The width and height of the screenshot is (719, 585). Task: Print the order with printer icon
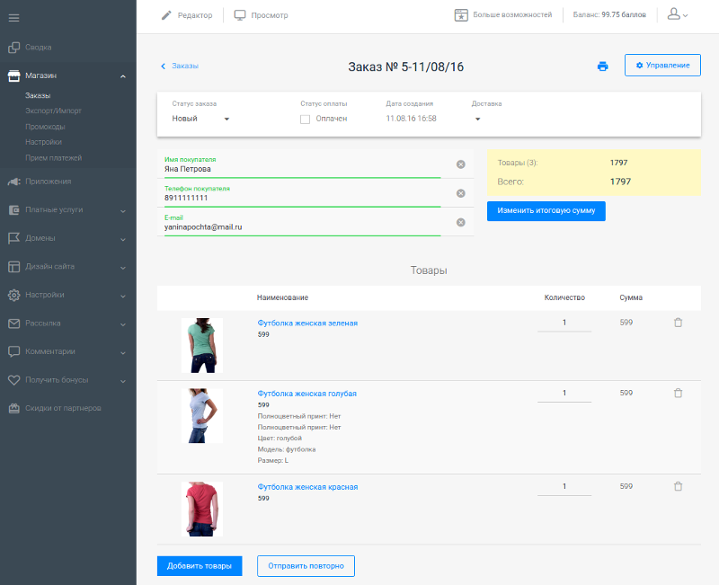pos(602,66)
